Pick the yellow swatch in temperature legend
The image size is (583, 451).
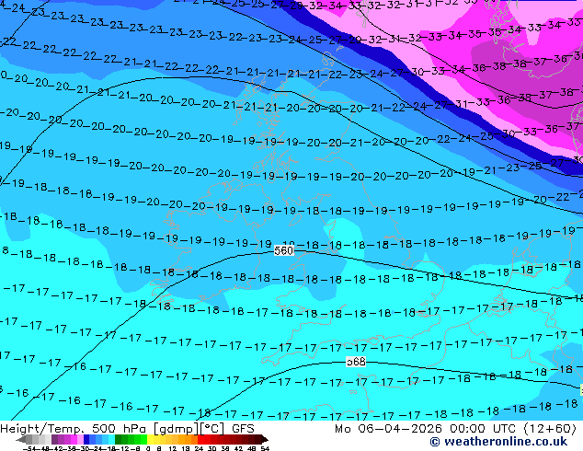pos(150,439)
